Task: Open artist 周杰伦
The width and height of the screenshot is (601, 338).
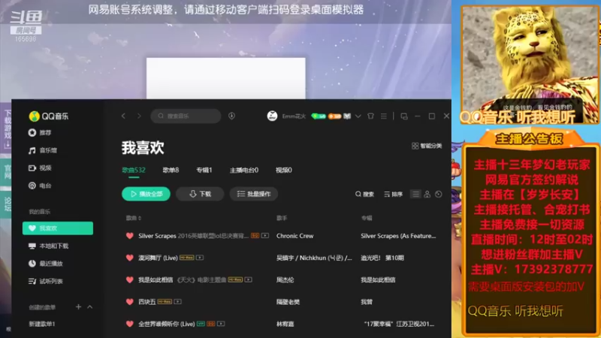Action: click(285, 280)
